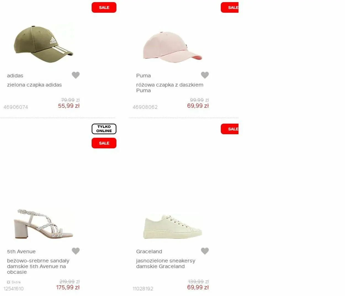This screenshot has height=296, width=345.
Task: Open 'jasnozielone sneakersy damskie Graceland' link
Action: tap(166, 263)
